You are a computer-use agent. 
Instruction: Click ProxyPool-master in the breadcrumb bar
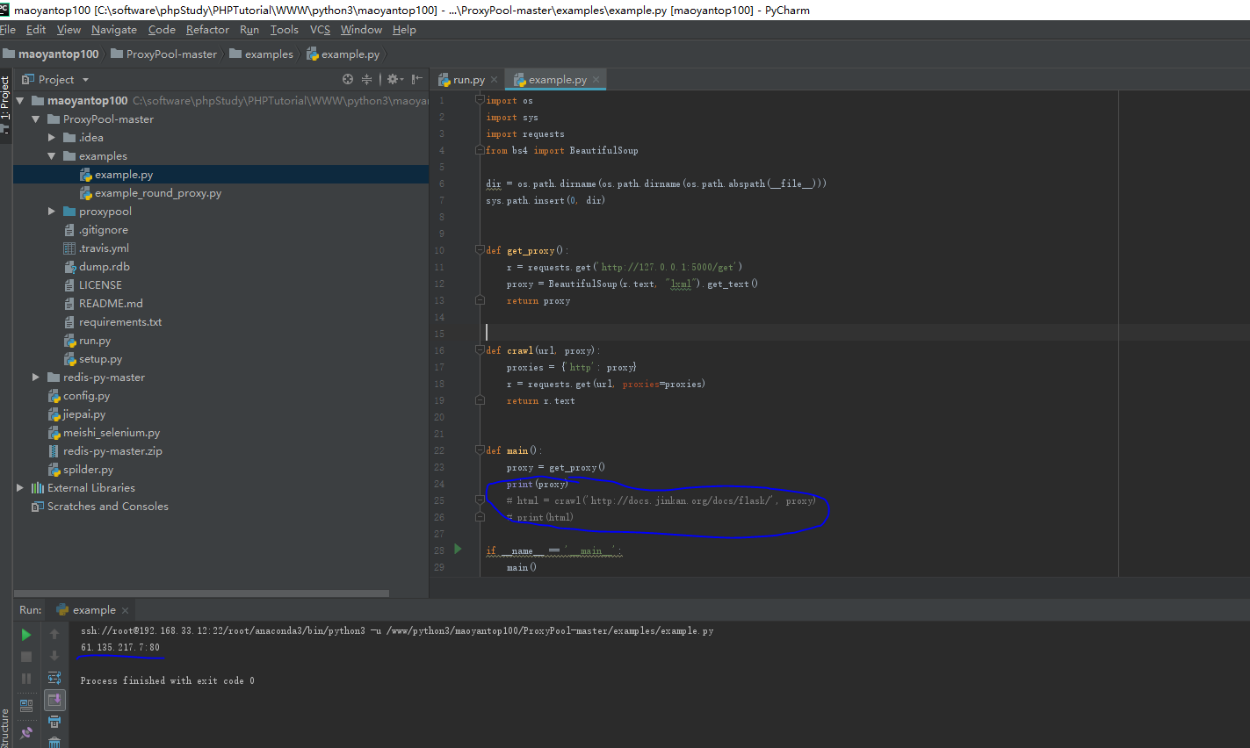(x=171, y=54)
